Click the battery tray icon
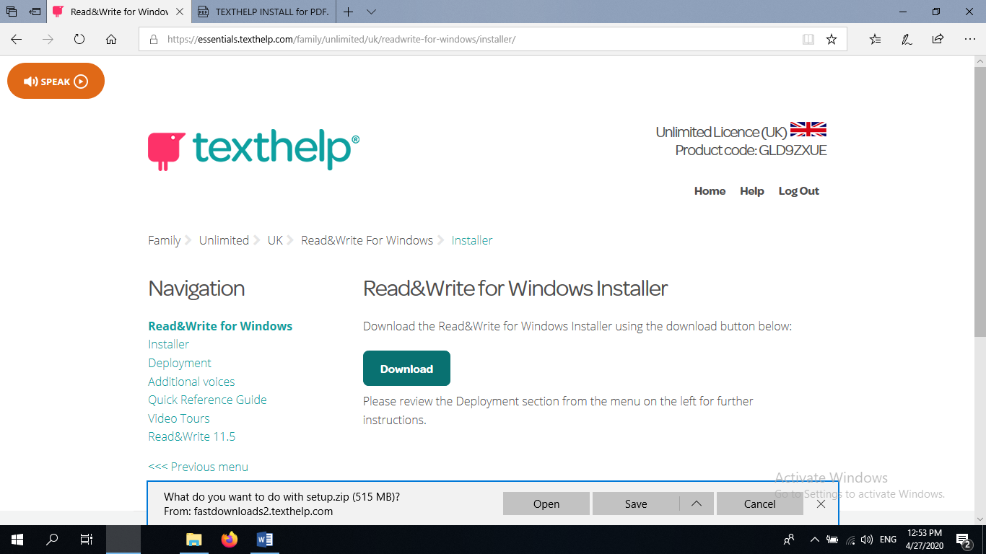Image resolution: width=986 pixels, height=554 pixels. [832, 540]
